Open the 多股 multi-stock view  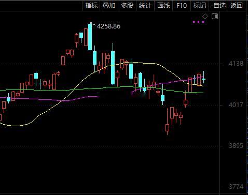[x=127, y=6]
